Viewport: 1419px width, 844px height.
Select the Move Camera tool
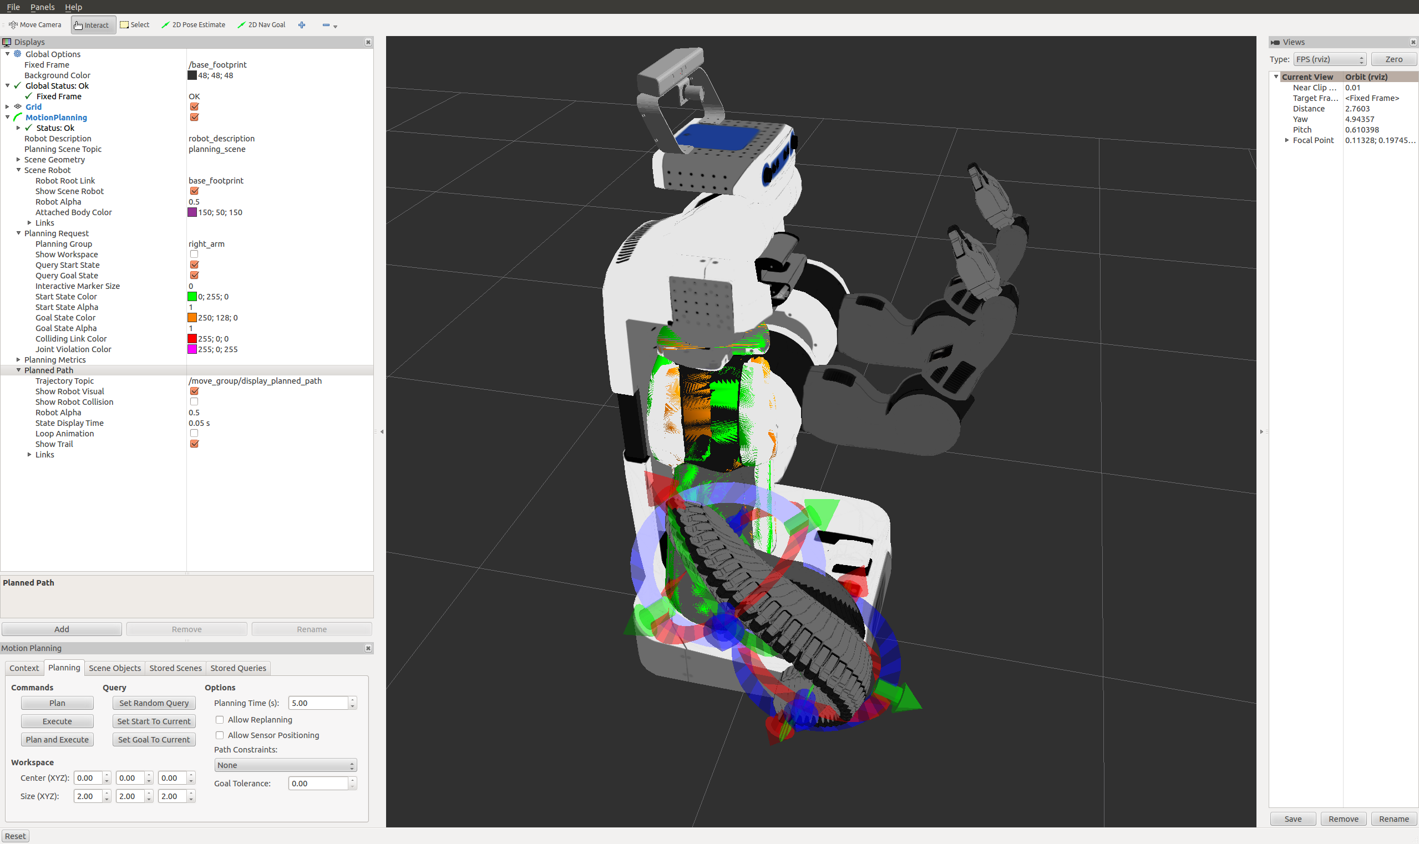(36, 25)
